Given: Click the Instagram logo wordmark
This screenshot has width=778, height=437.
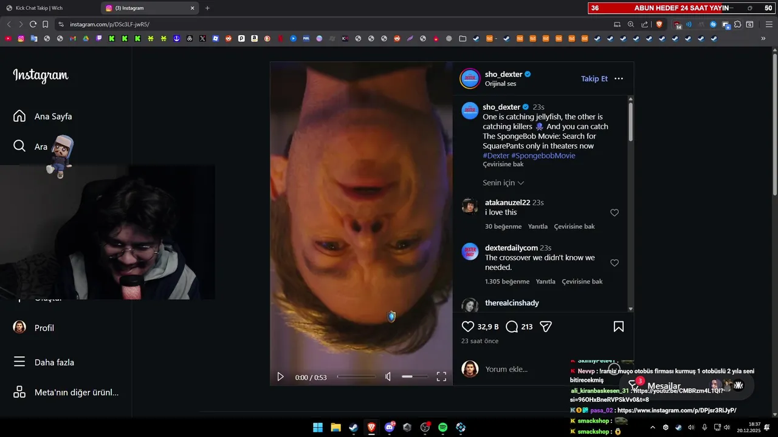Looking at the screenshot, I should click(x=41, y=76).
